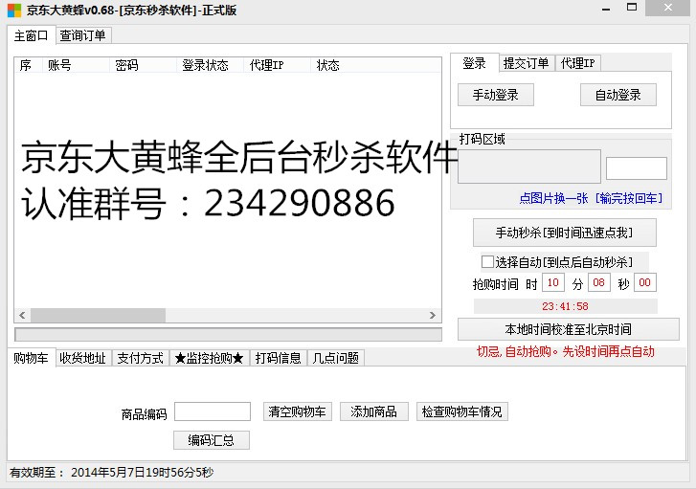Open the ★监控抢购★ tab
Image resolution: width=696 pixels, height=489 pixels.
[x=210, y=358]
